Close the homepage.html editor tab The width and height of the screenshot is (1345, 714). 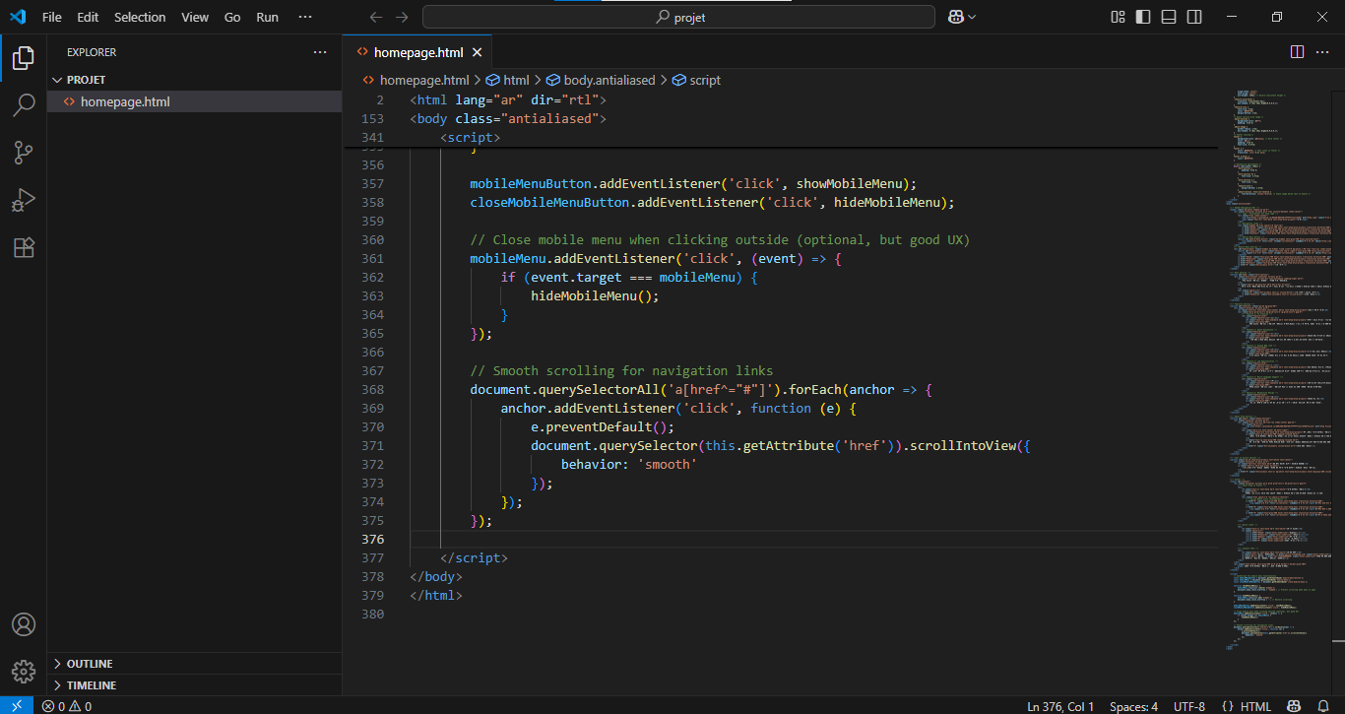pos(477,52)
